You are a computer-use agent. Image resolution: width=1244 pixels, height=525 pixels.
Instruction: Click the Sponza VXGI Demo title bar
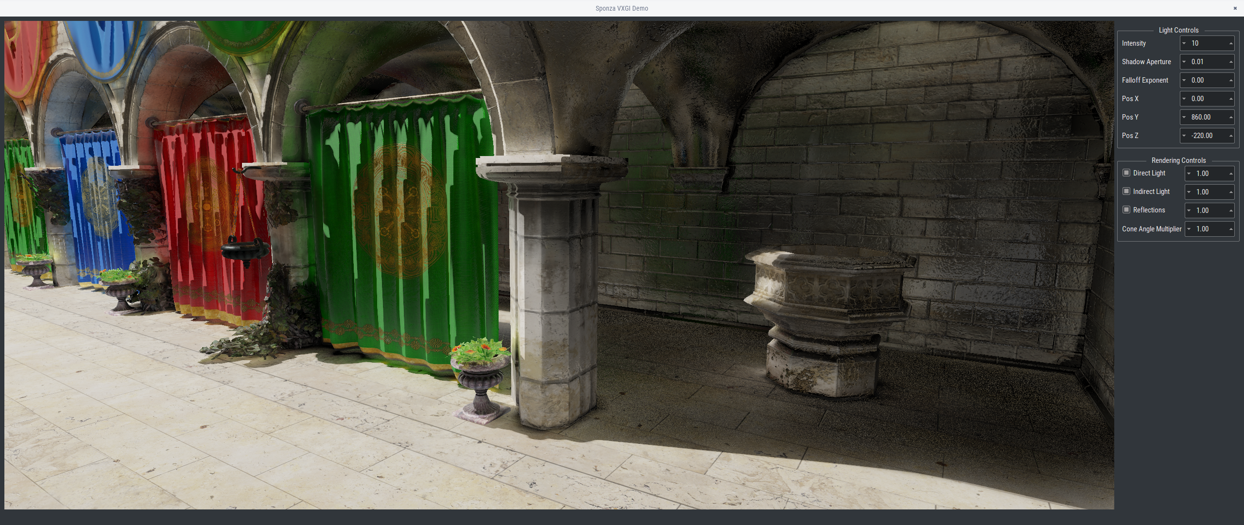pos(621,8)
